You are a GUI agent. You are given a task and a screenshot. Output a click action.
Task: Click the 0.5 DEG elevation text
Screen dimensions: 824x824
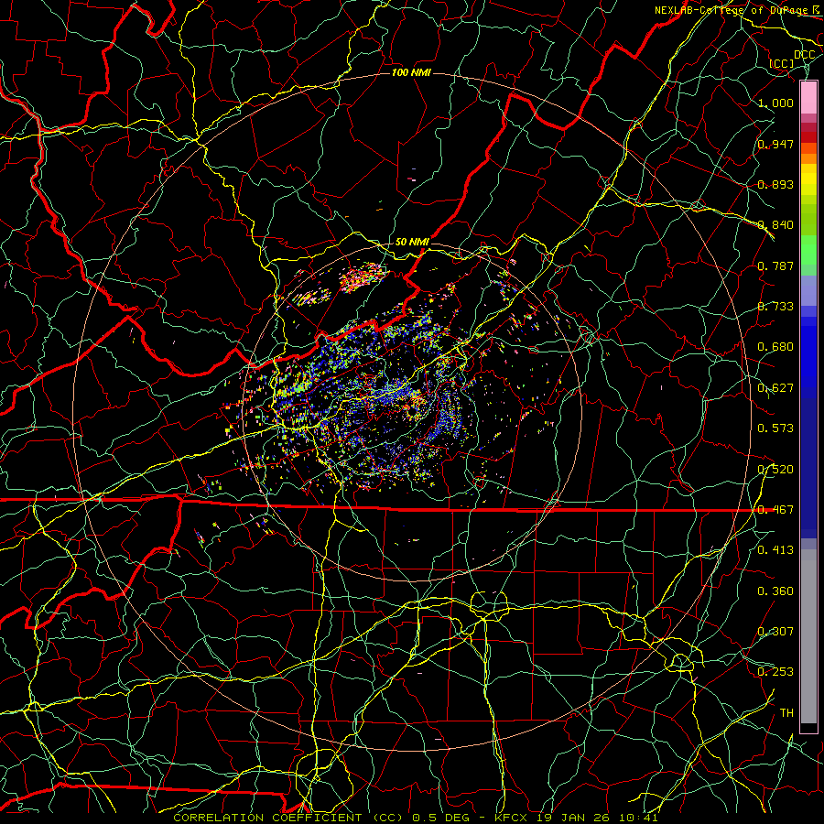pos(440,818)
